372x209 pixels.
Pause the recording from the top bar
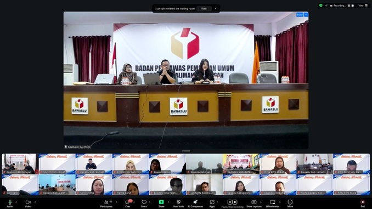pyautogui.click(x=349, y=5)
